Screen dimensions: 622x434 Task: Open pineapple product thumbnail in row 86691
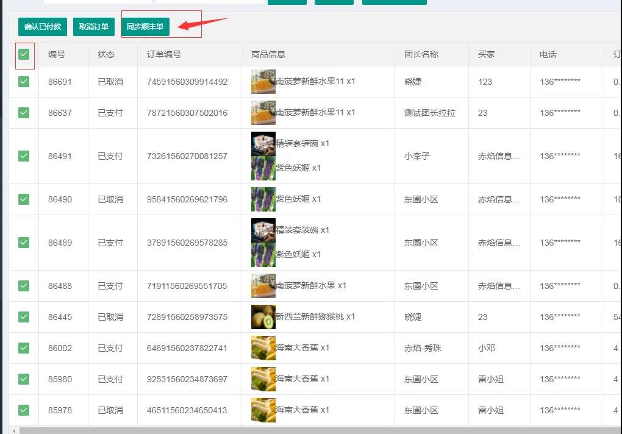(263, 82)
